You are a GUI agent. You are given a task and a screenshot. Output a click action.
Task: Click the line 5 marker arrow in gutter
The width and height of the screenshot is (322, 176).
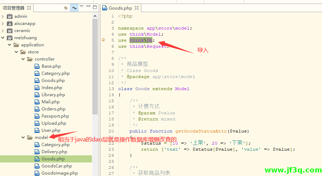point(103,40)
